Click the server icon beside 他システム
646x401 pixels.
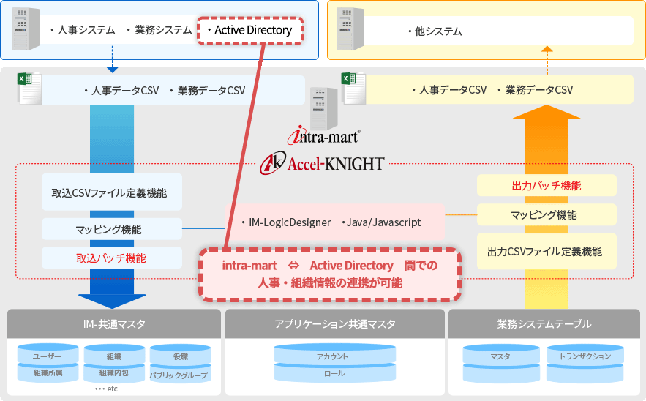350,29
